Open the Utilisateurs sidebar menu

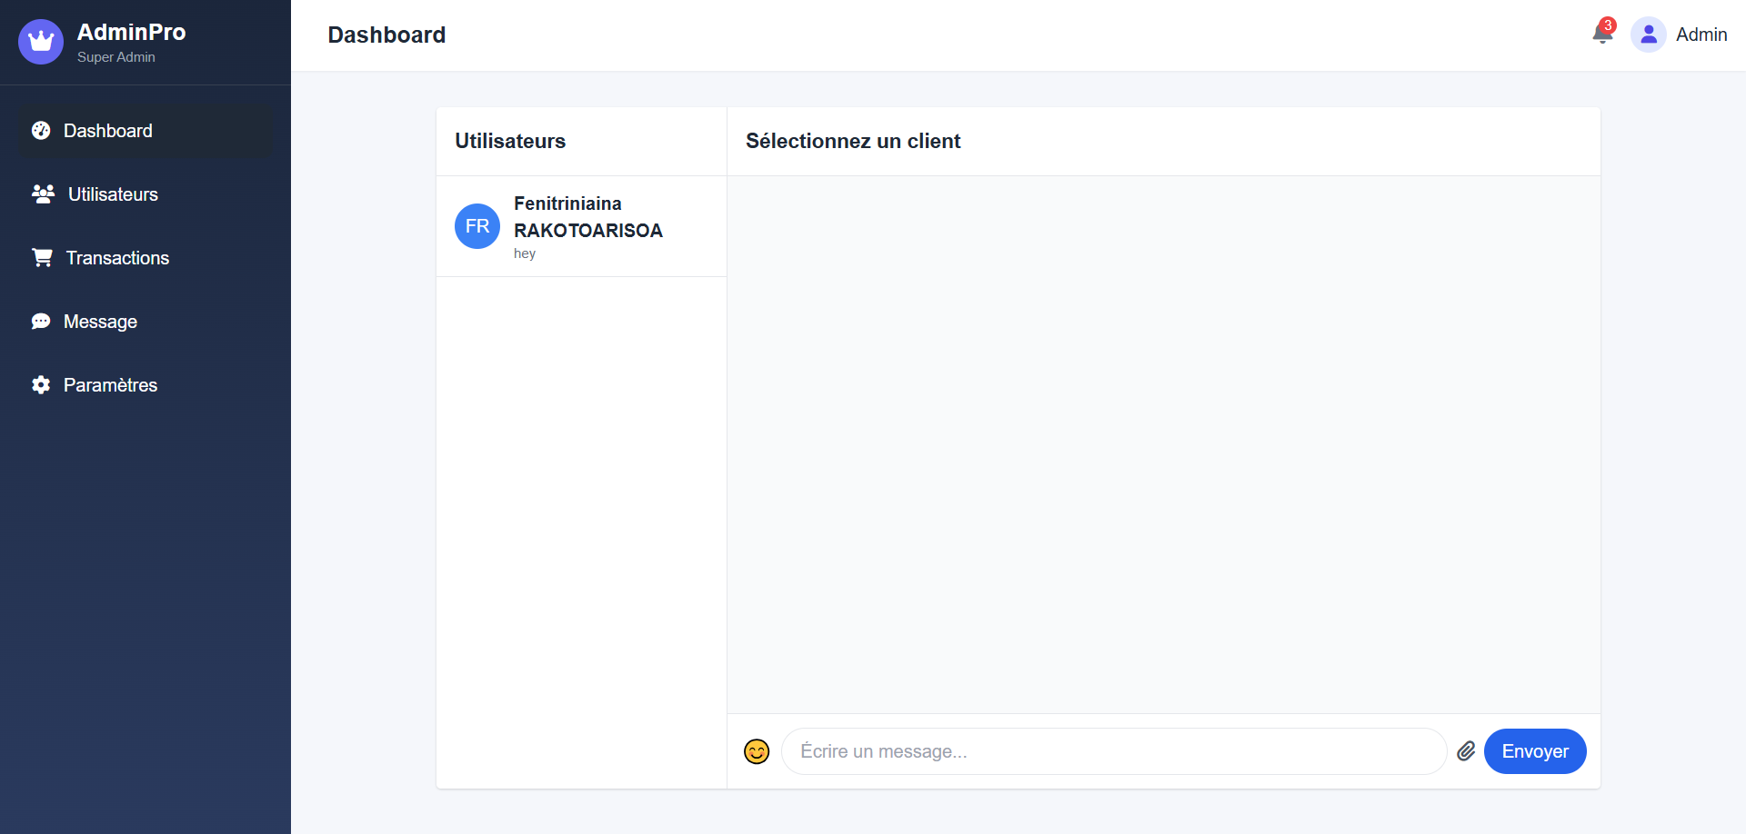(x=113, y=194)
